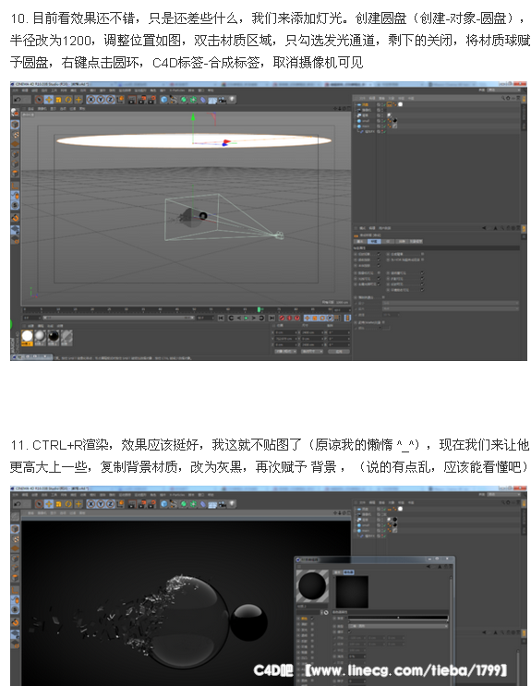Click Make Editable in step 10 left palette

15,113
